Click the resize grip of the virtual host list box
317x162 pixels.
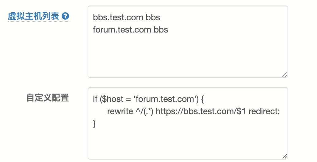(285, 75)
